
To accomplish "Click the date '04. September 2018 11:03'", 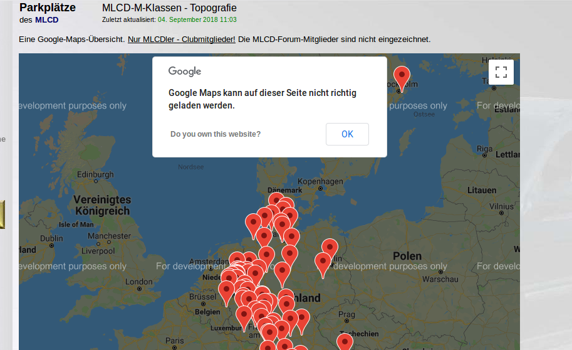I will coord(197,19).
